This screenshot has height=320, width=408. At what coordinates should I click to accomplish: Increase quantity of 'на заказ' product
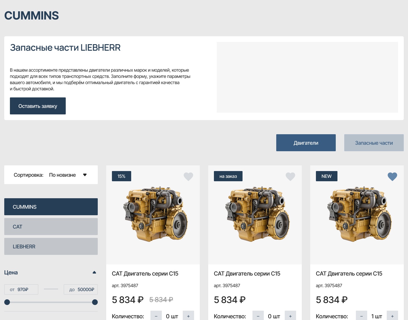point(290,316)
